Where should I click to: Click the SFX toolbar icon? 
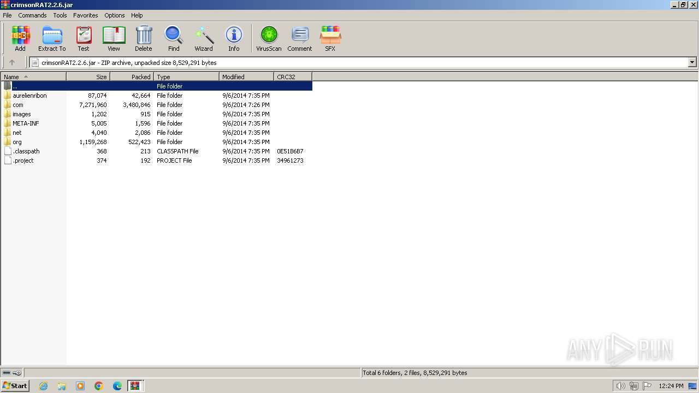point(330,39)
